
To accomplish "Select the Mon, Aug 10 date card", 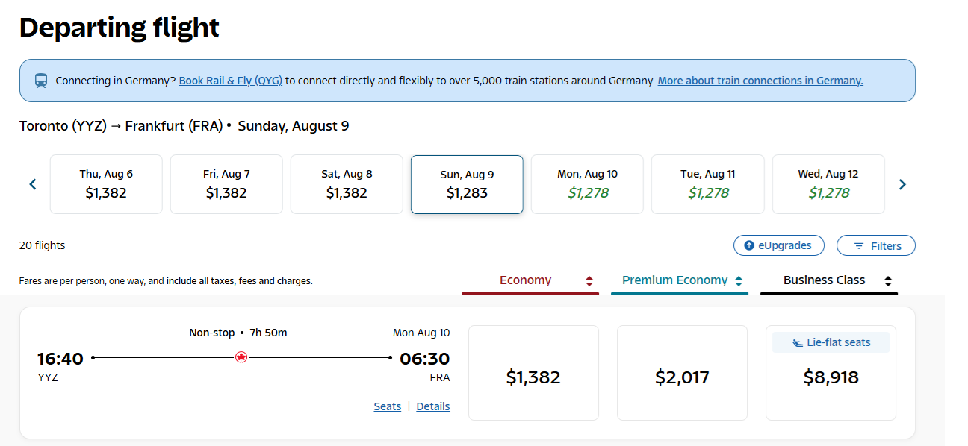I will pos(587,184).
